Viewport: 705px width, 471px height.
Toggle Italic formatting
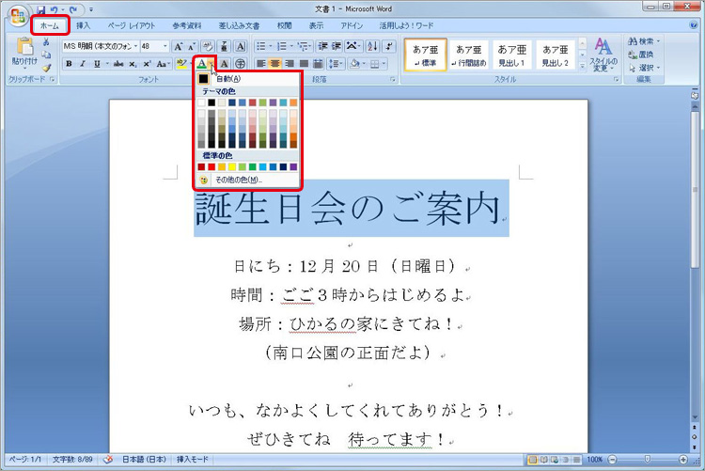coord(83,64)
